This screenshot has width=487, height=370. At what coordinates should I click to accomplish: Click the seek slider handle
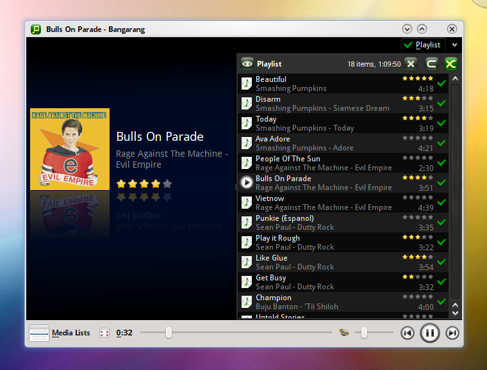169,333
